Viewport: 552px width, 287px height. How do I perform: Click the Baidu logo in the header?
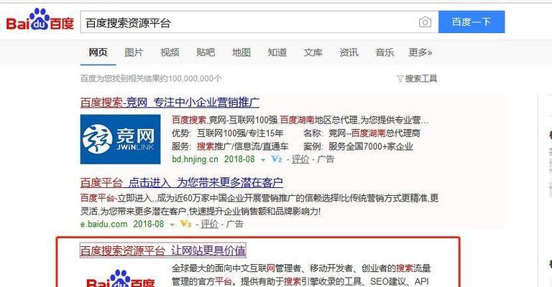[40, 20]
